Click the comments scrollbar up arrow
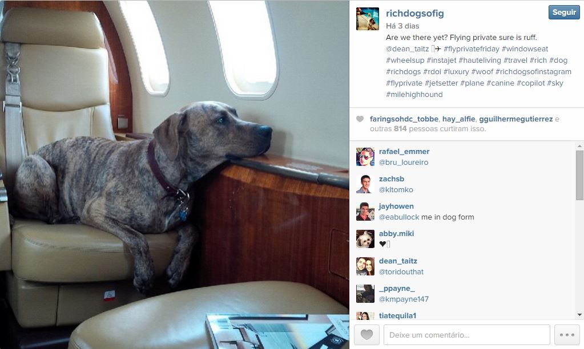Image resolution: width=584 pixels, height=349 pixels. click(x=579, y=146)
